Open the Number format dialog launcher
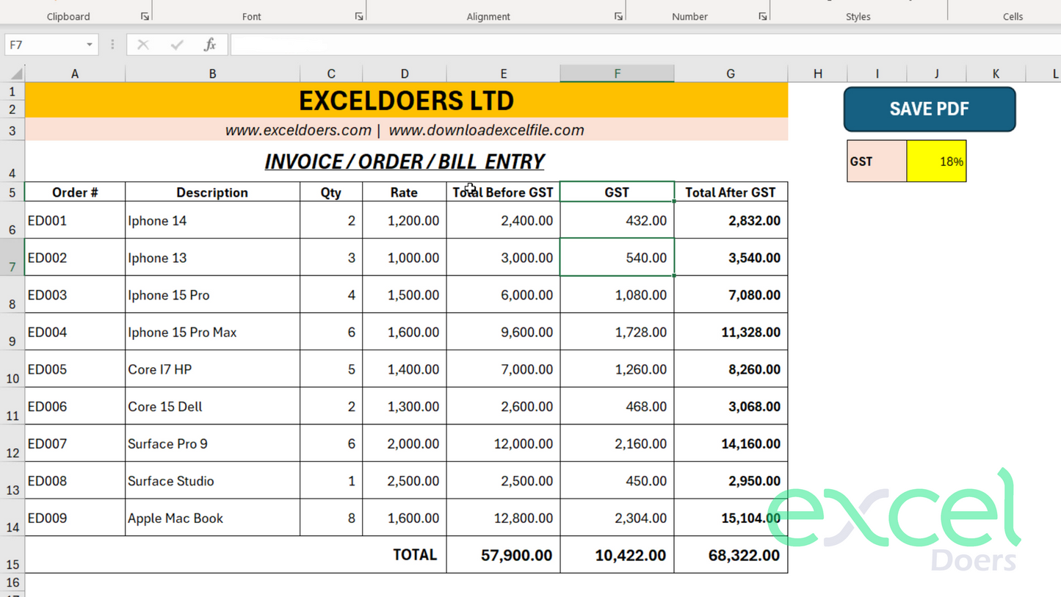Image resolution: width=1061 pixels, height=597 pixels. 763,16
